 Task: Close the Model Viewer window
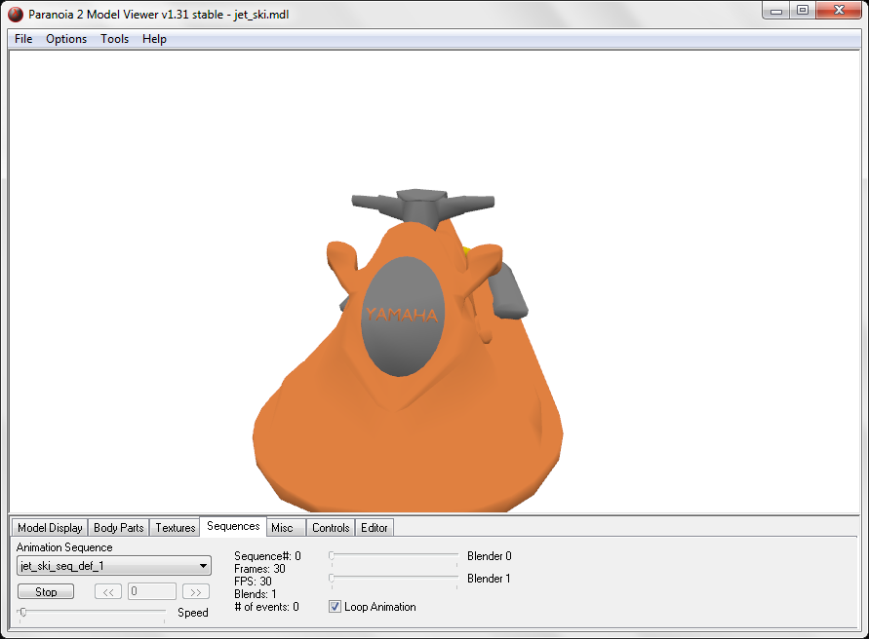(839, 11)
